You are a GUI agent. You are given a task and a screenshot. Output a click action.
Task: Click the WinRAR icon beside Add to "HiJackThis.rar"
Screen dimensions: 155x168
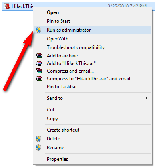[39, 63]
